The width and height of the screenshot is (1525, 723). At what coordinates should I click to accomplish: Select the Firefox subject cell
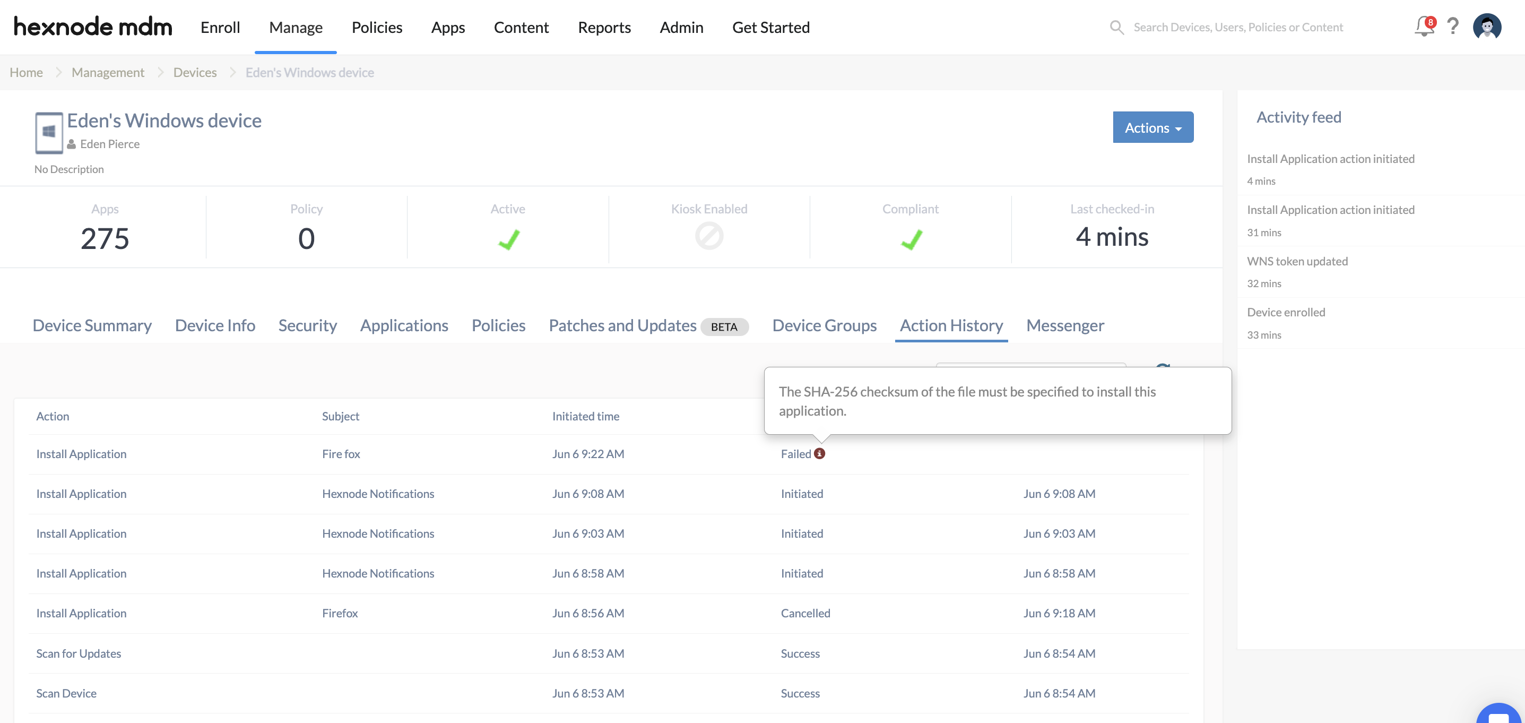click(340, 613)
